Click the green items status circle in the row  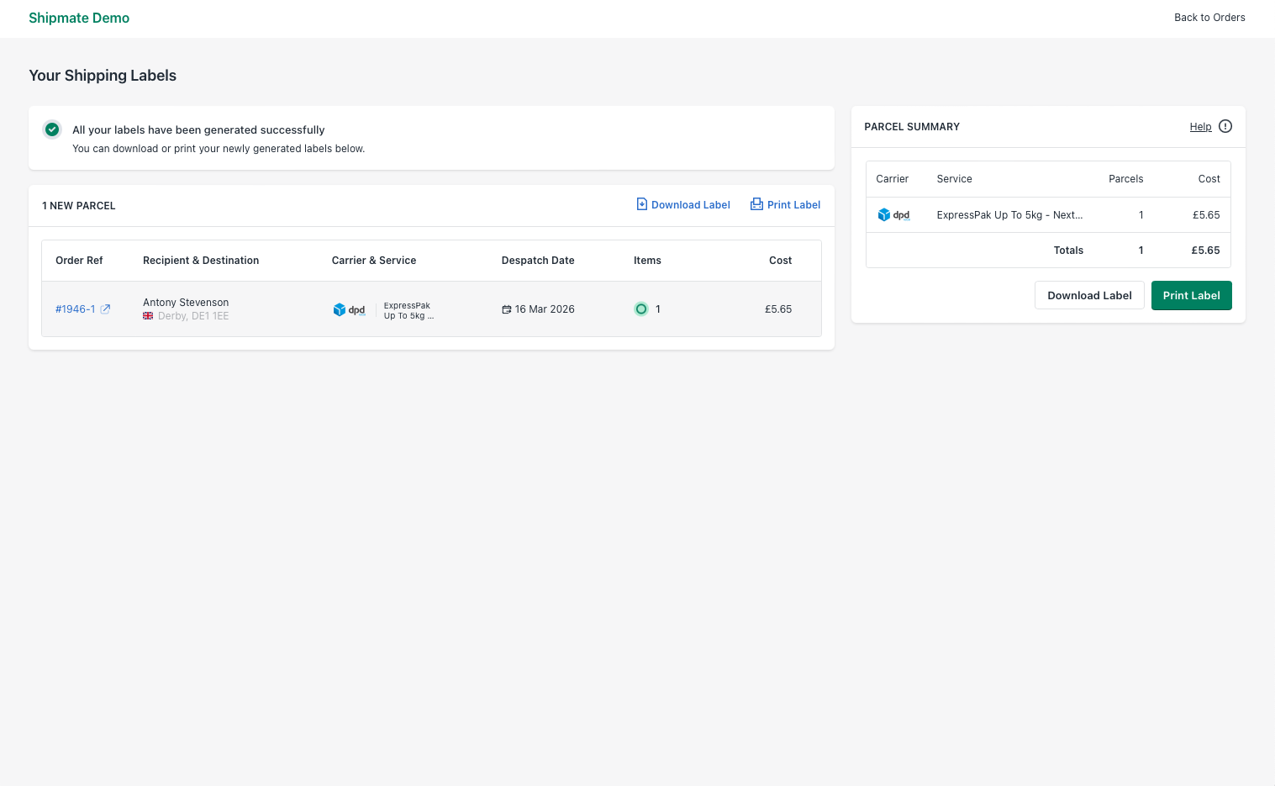pos(641,309)
